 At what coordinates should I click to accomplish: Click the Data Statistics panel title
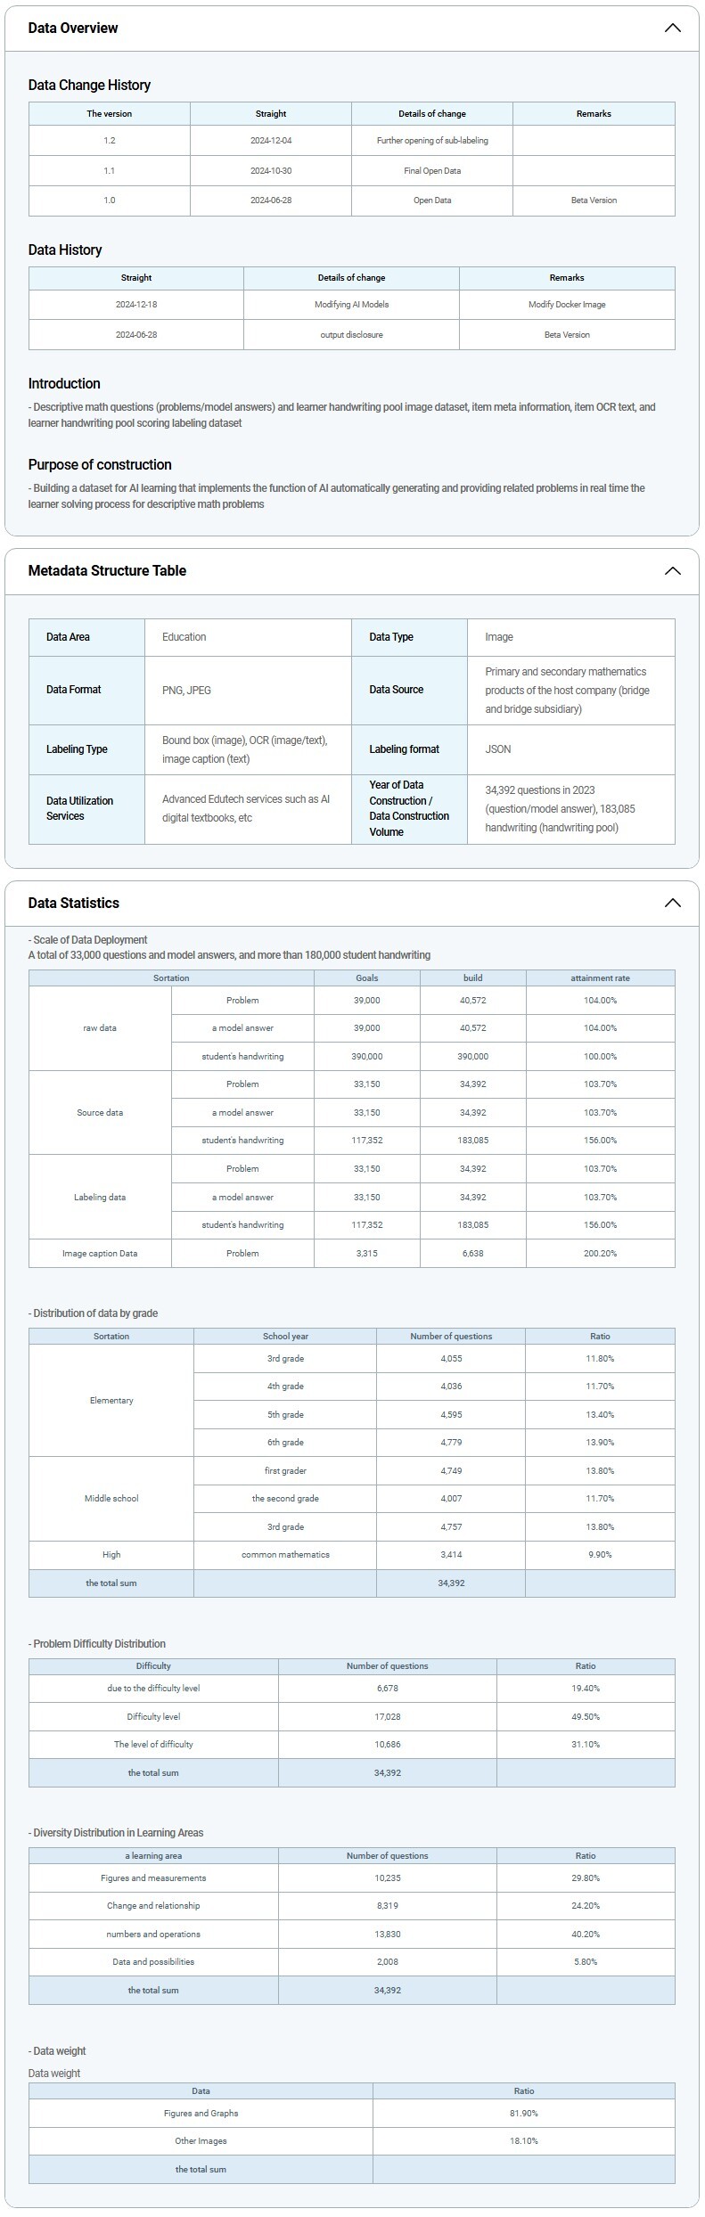(73, 903)
